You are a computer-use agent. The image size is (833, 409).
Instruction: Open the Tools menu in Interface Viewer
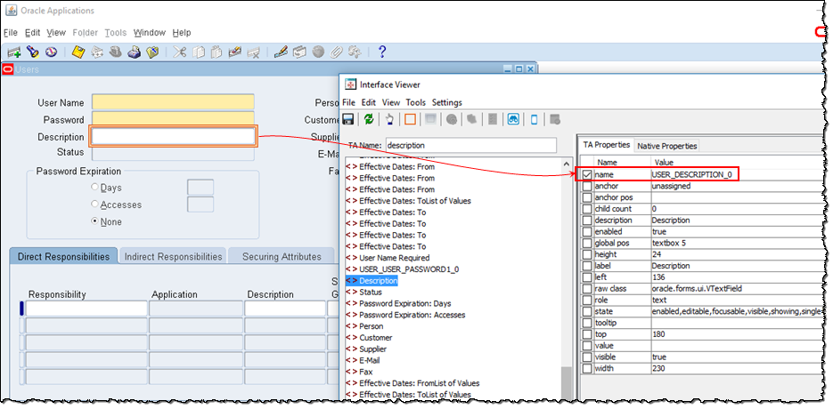(416, 102)
